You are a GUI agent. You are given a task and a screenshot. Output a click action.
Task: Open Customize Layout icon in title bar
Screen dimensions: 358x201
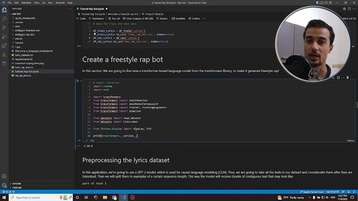[331, 2]
